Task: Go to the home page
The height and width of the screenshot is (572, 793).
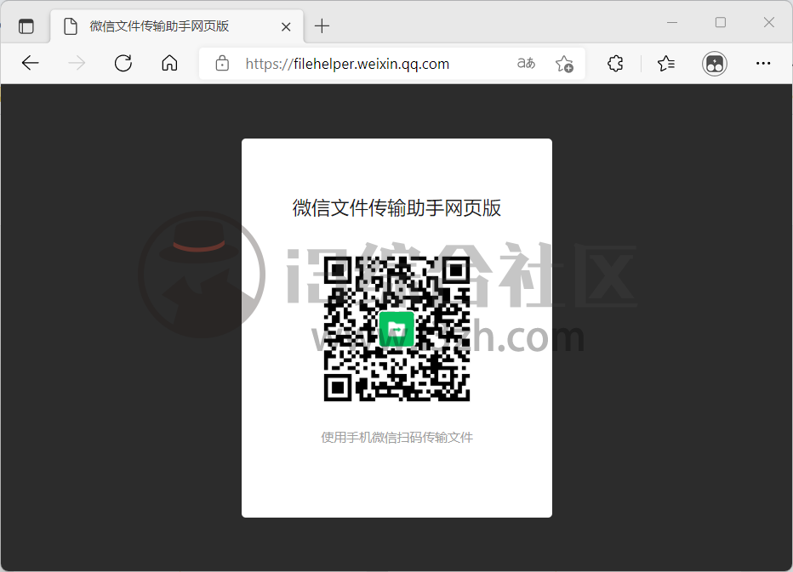Action: 169,63
